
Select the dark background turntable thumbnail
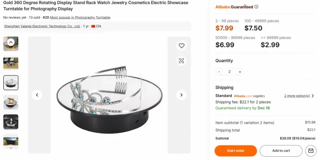[x=11, y=122]
